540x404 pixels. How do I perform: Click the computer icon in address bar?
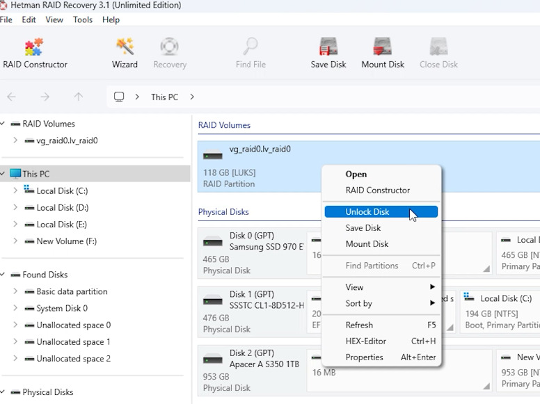(x=119, y=97)
